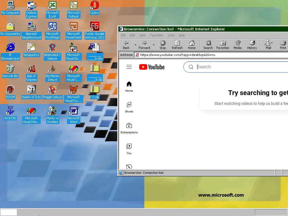Launch Age of Empires shortcut
Screen dimensions: 288x216
(31, 73)
